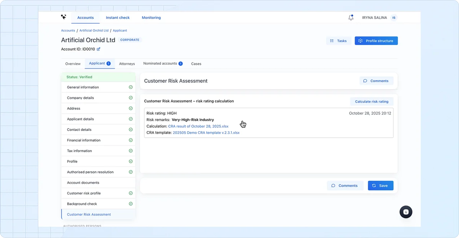Open the Authorised person resolution section

point(98,172)
